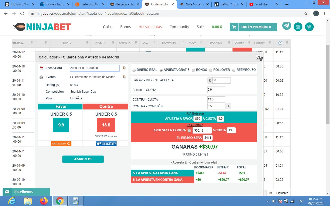Click the envelope icon in Escríbenos widget
Image resolution: width=330 pixels, height=206 pixels.
(x=7, y=192)
